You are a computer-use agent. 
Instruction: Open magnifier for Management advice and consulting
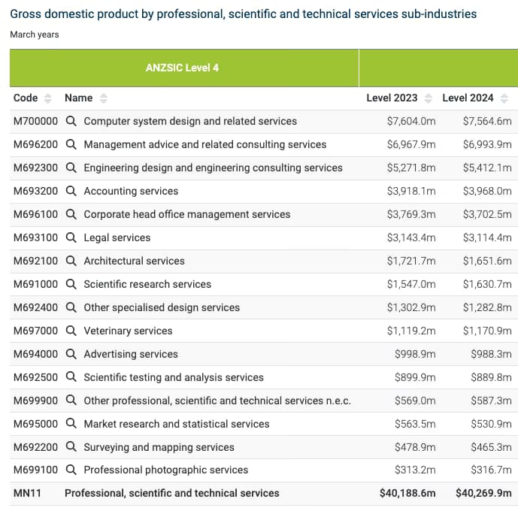(71, 144)
